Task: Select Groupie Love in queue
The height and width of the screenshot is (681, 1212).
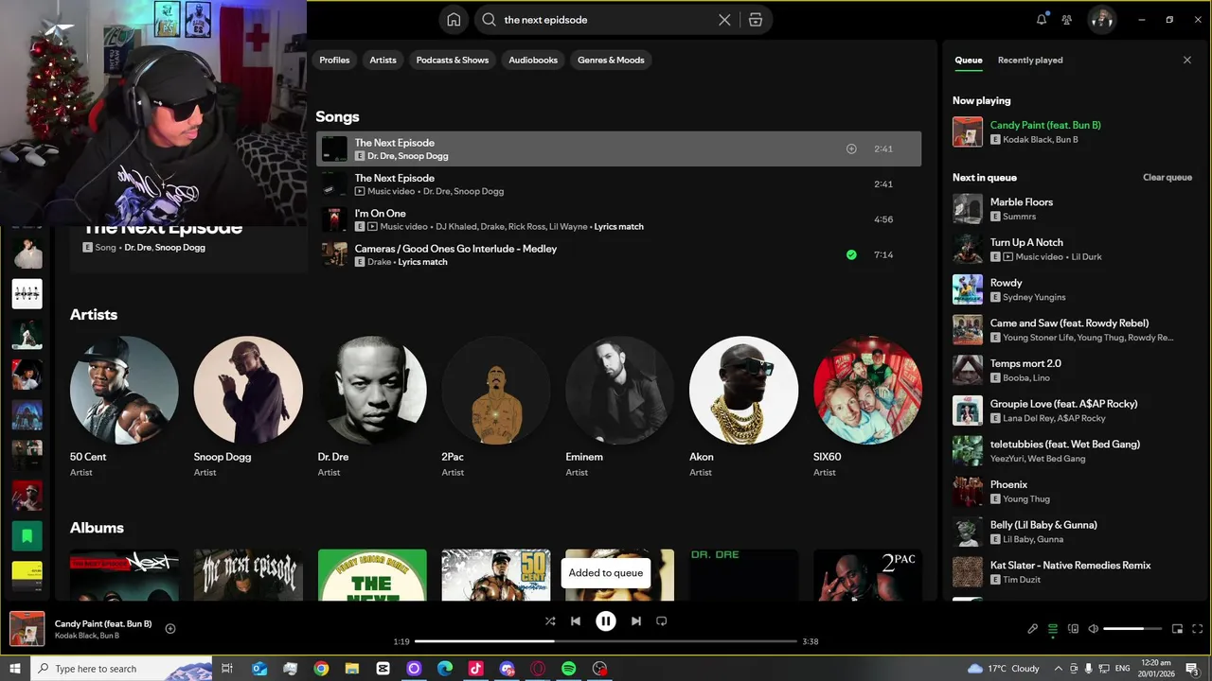Action: (x=1073, y=410)
